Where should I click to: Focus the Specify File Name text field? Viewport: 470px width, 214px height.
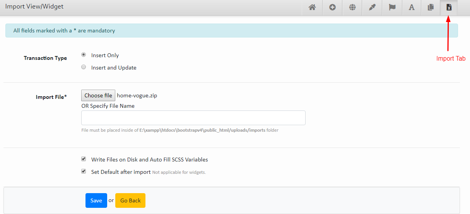click(193, 118)
